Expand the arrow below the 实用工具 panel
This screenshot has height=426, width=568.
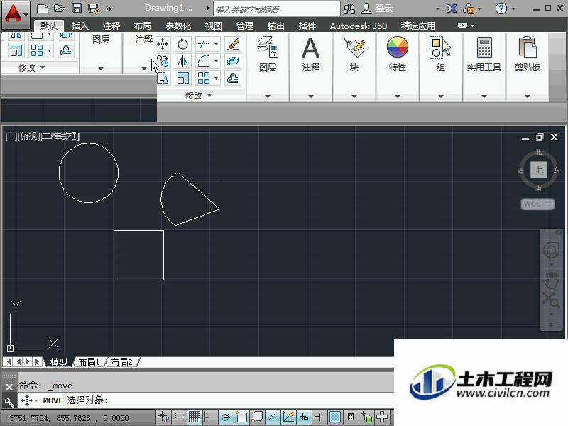tap(484, 97)
